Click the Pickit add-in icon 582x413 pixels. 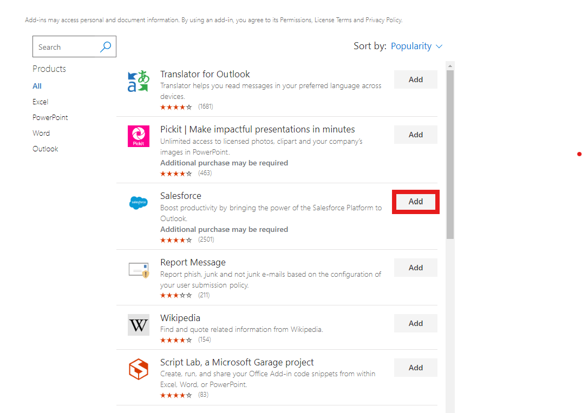click(138, 136)
